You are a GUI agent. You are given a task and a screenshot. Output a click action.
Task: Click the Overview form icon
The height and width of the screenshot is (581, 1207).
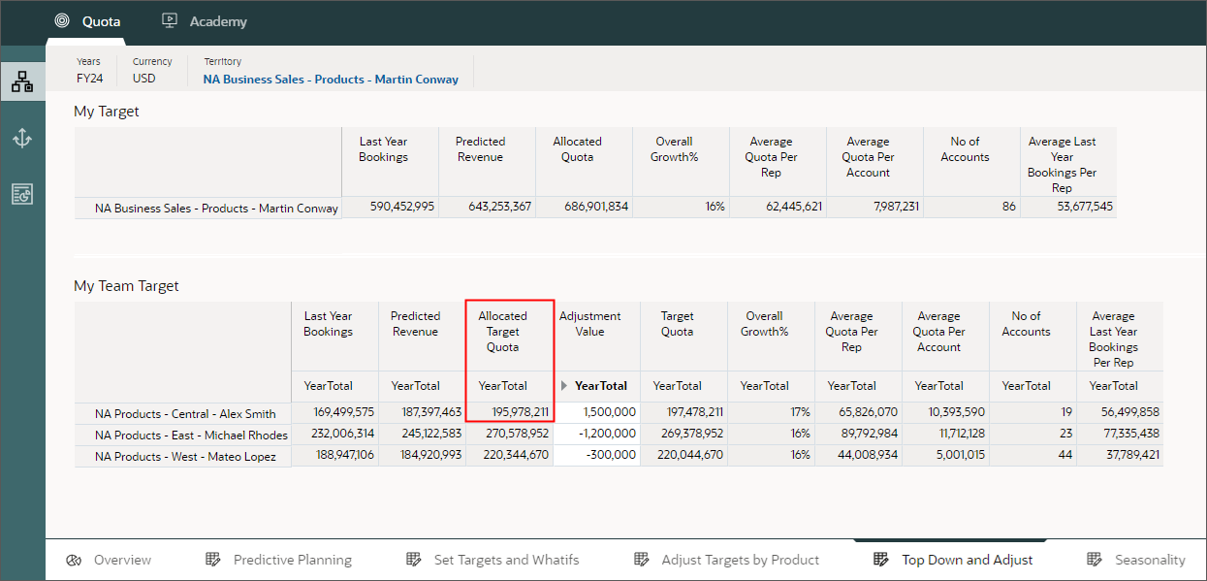[73, 560]
